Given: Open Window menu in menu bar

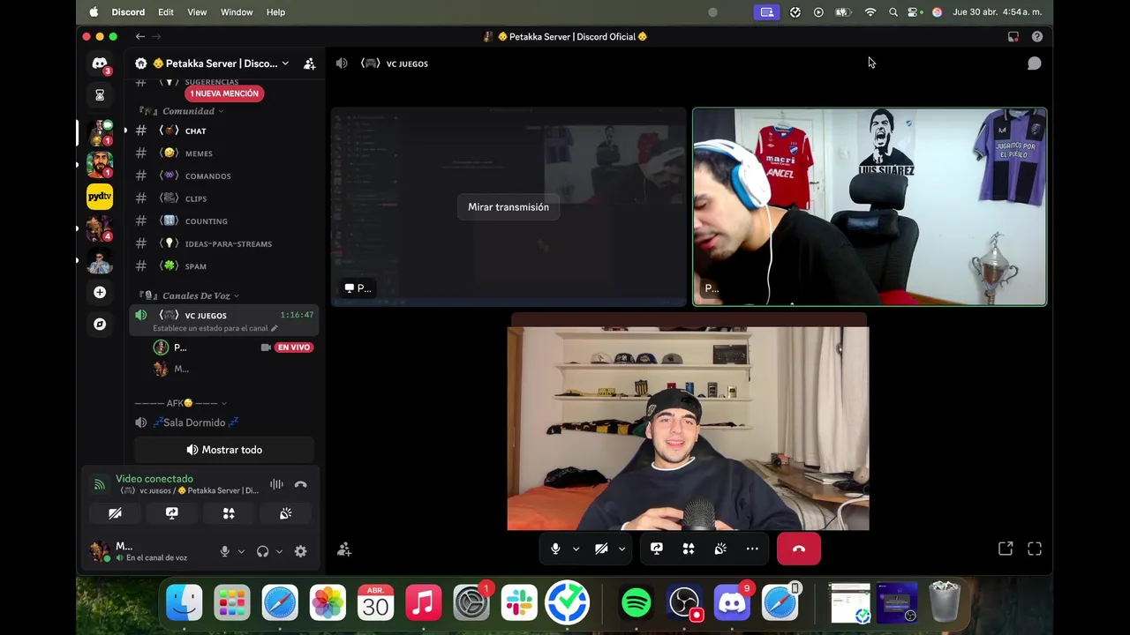Looking at the screenshot, I should (237, 12).
